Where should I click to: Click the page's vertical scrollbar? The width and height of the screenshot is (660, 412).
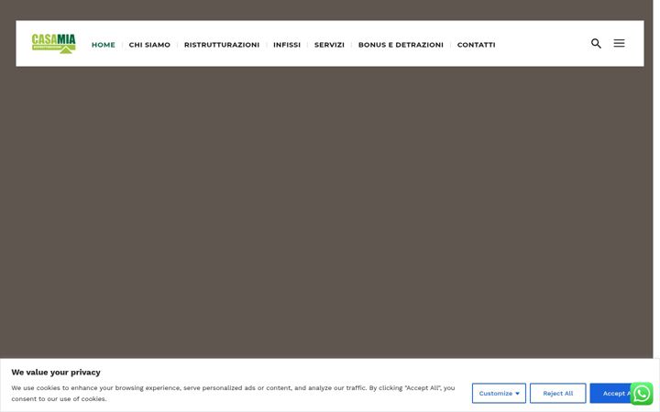click(656, 179)
